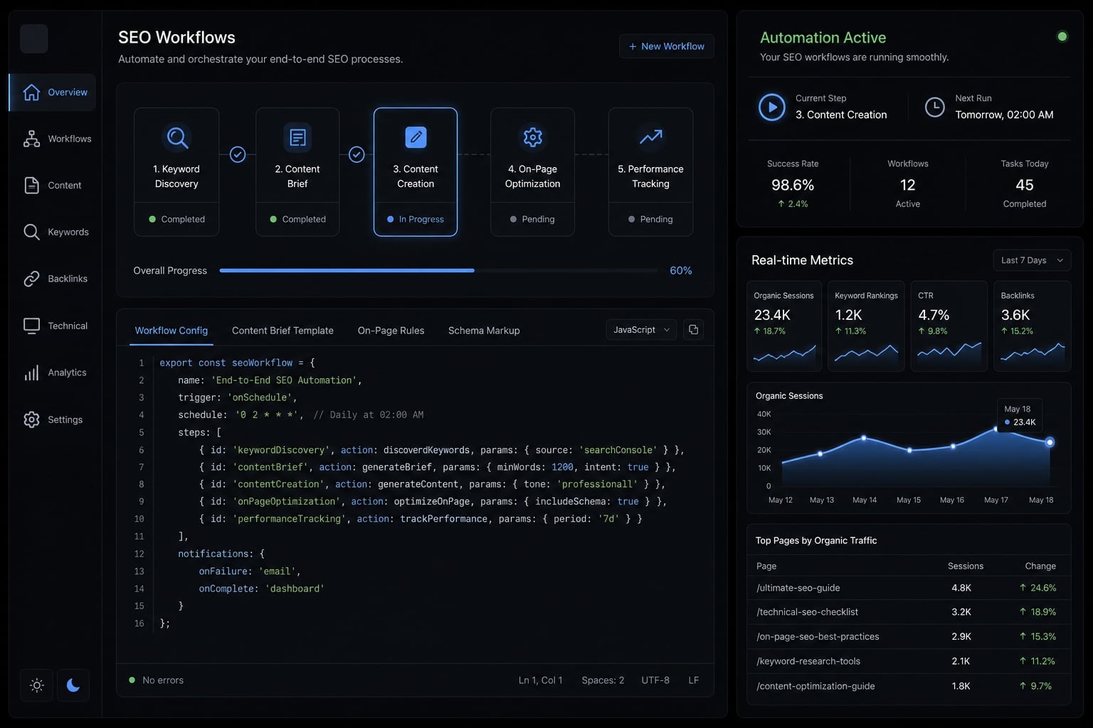
Task: Click the /keyword-research-tools page row
Action: point(909,661)
